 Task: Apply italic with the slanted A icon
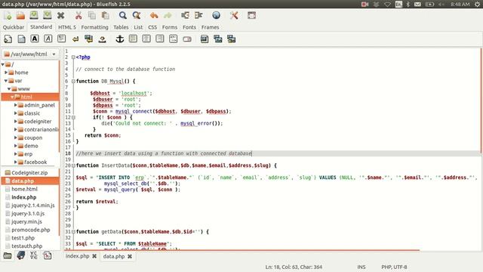click(48, 39)
